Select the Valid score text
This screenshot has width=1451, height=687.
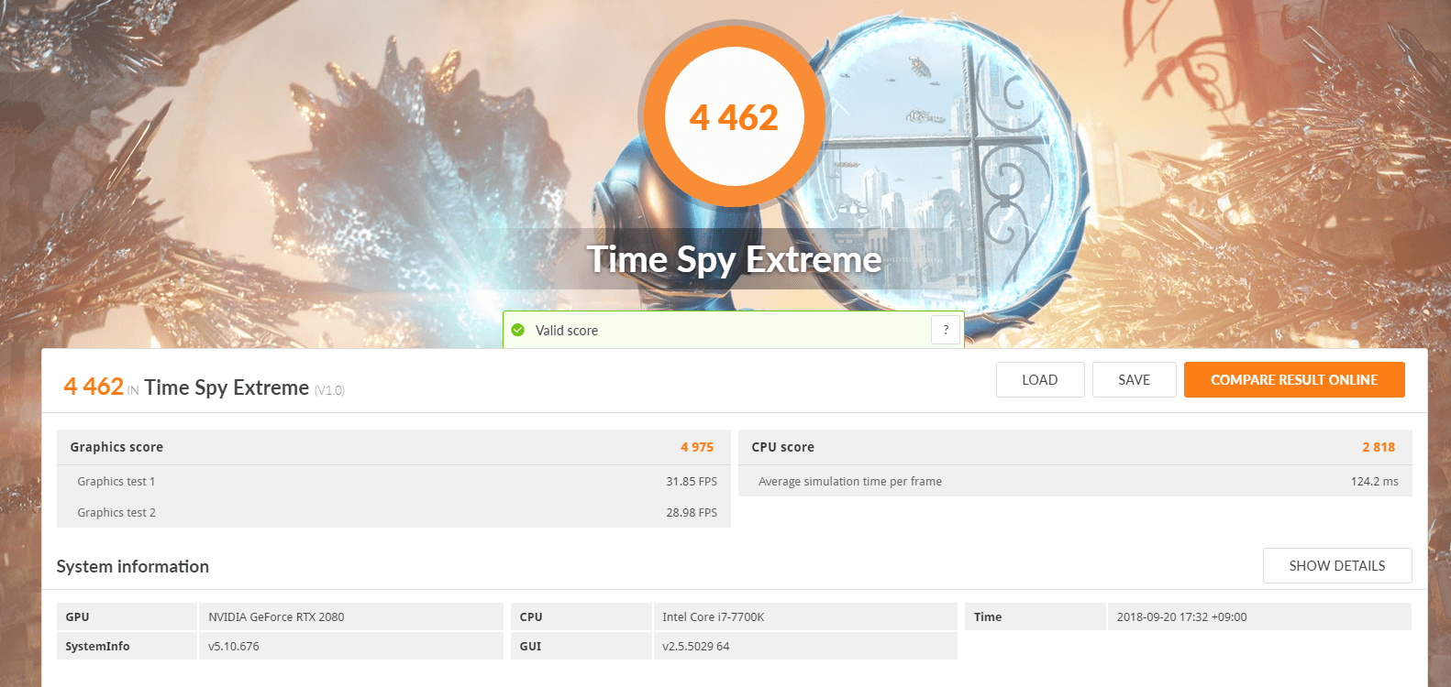pyautogui.click(x=567, y=331)
